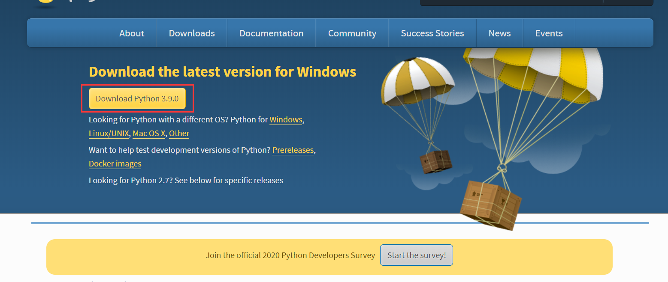Click the Download Python 3.9.0 button
Image resolution: width=668 pixels, height=282 pixels.
(x=137, y=98)
